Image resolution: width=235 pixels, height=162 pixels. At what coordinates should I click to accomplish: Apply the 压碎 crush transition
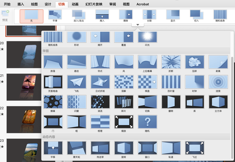(194, 62)
